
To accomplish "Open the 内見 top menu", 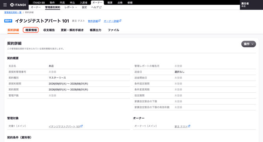I will click(x=62, y=3).
